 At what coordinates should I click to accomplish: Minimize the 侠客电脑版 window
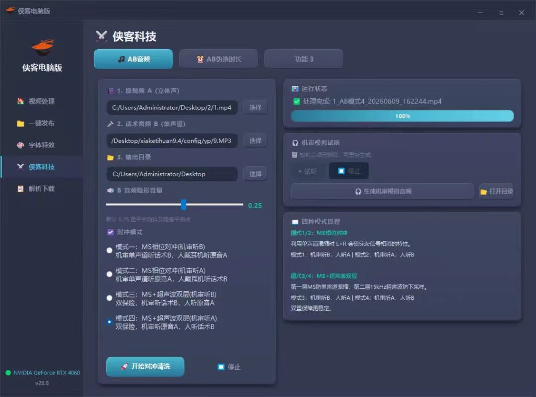(481, 13)
